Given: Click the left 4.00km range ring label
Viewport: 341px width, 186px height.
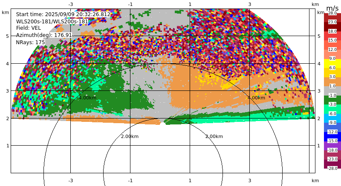Looking at the screenshot, I should pyautogui.click(x=87, y=98).
